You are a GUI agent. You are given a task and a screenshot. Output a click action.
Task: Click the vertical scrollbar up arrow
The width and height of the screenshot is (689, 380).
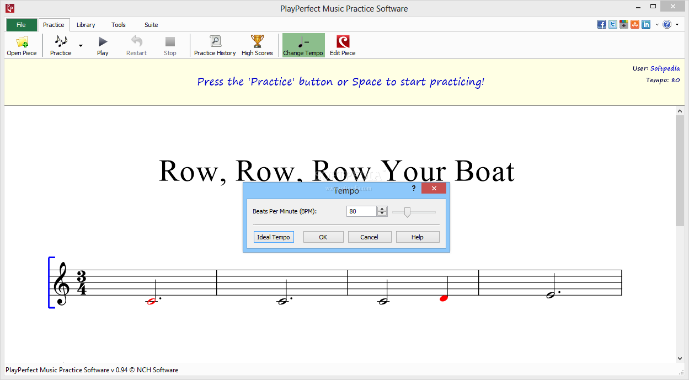(x=680, y=111)
